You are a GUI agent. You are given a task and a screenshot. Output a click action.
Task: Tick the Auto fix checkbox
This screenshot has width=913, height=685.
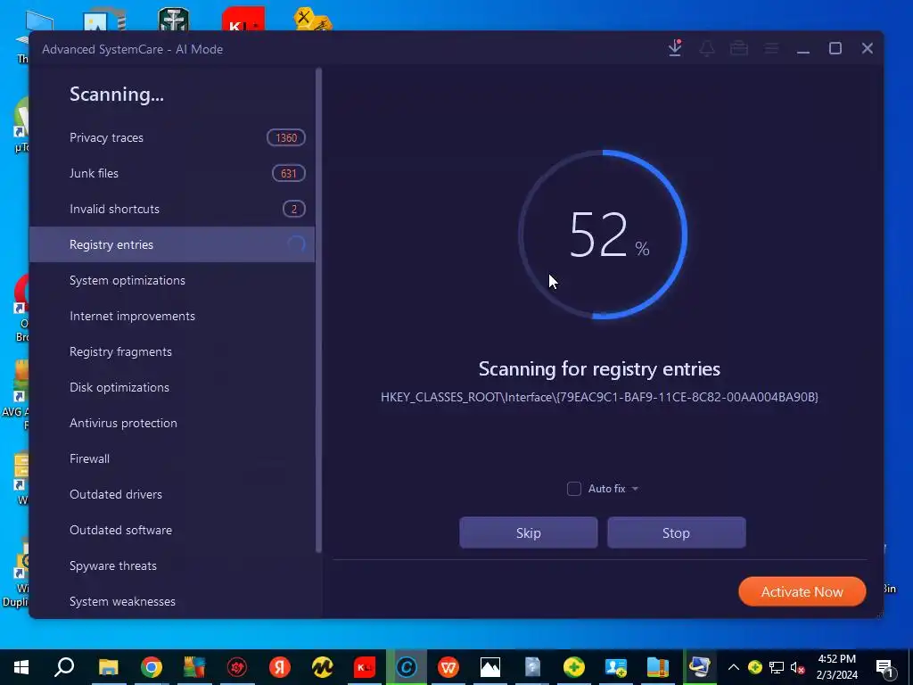(574, 489)
